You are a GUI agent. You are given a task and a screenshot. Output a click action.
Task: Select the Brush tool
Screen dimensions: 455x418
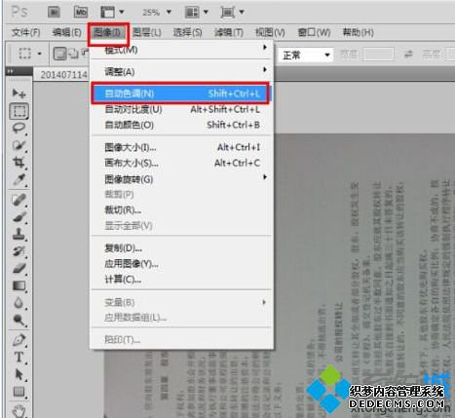[x=19, y=216]
